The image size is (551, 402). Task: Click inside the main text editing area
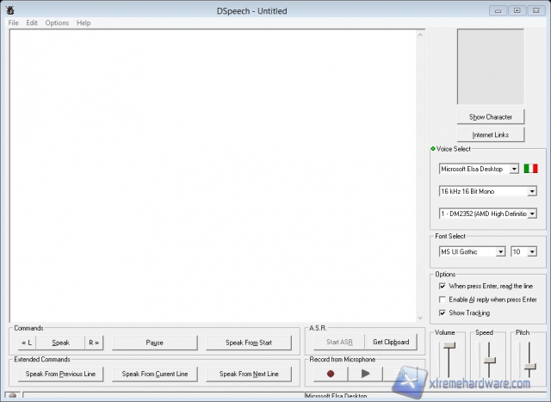coord(215,172)
